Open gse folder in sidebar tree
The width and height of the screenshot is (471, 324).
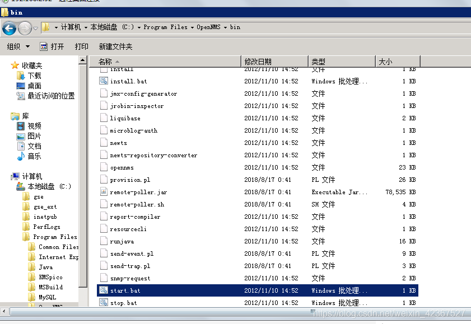tap(33, 197)
